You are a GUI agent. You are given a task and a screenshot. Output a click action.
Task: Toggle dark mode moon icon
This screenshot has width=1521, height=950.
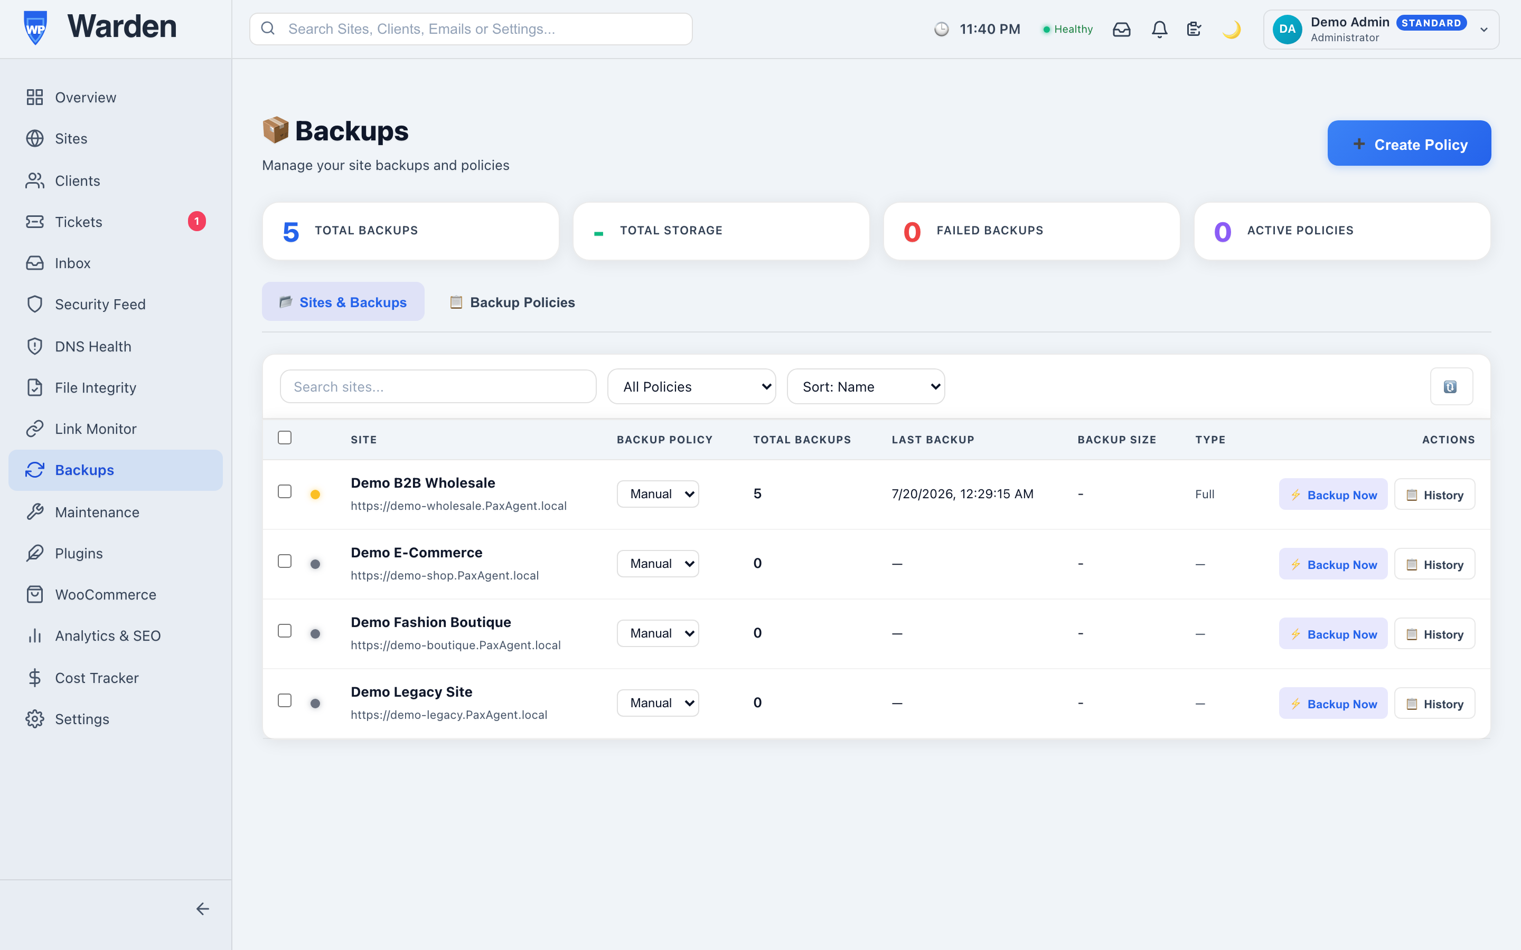point(1231,29)
